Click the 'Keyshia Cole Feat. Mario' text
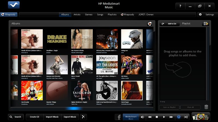 (x=54, y=78)
